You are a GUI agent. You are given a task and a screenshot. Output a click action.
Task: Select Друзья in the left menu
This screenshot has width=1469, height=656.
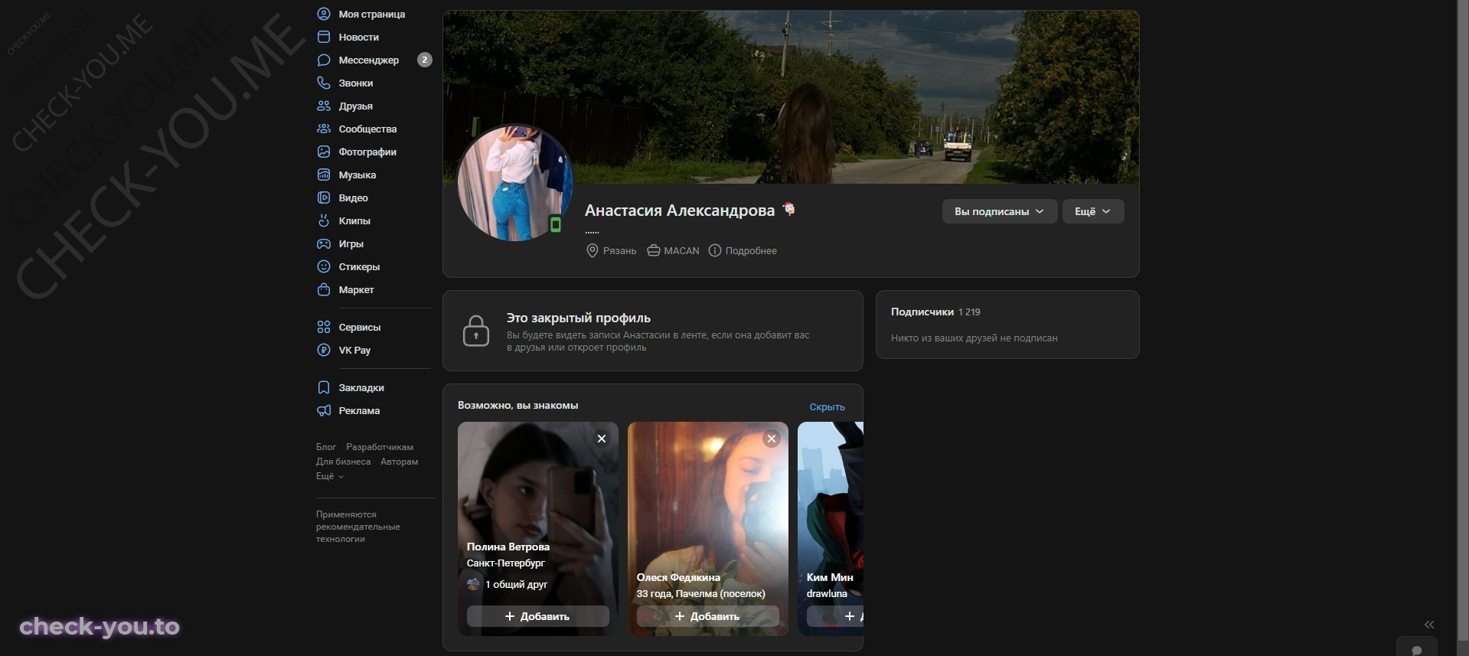[x=356, y=106]
